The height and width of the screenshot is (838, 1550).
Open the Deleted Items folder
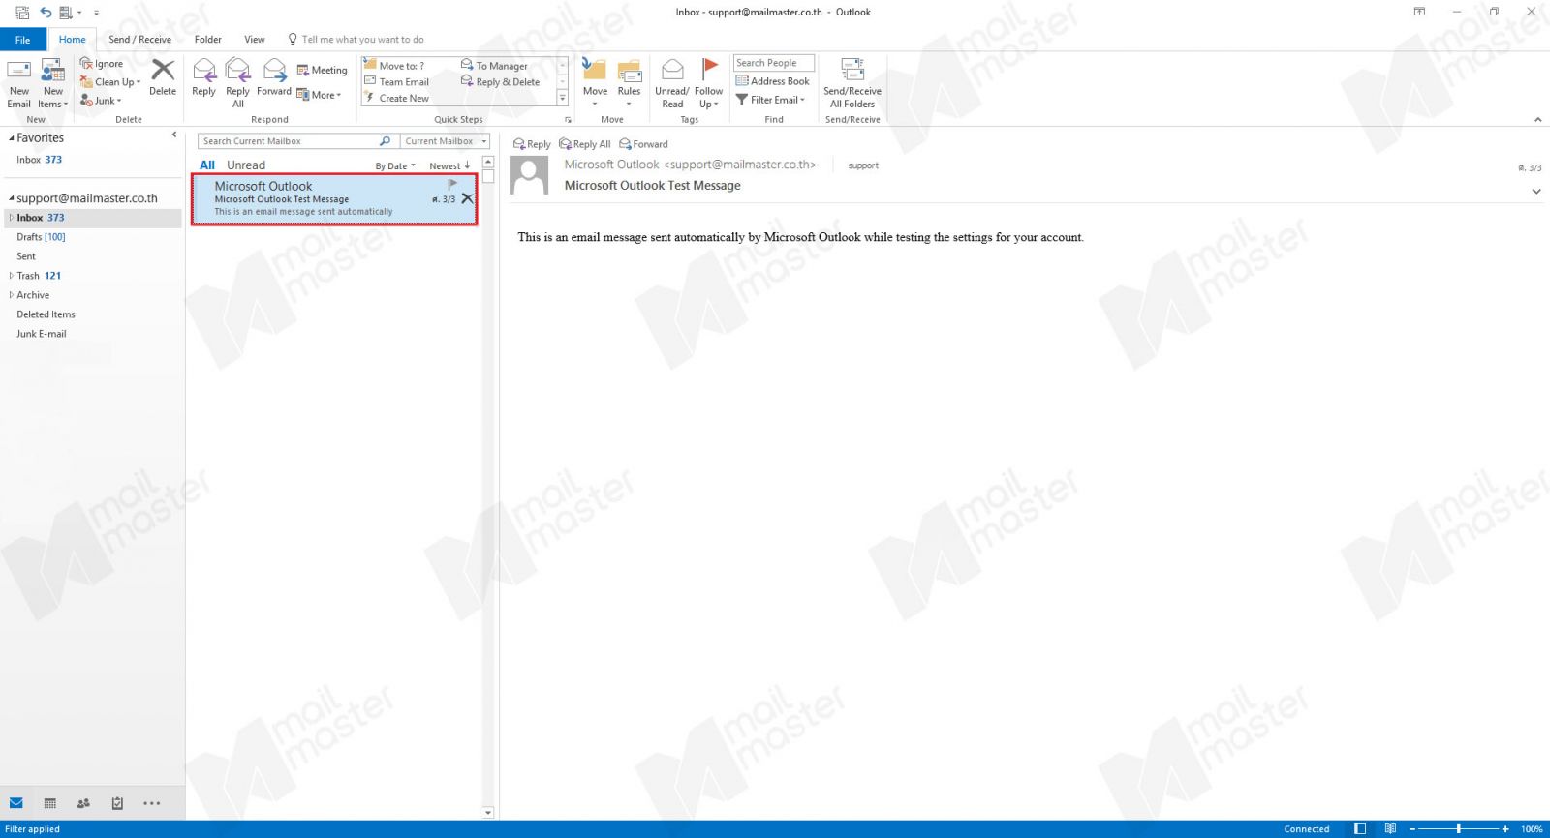tap(46, 314)
